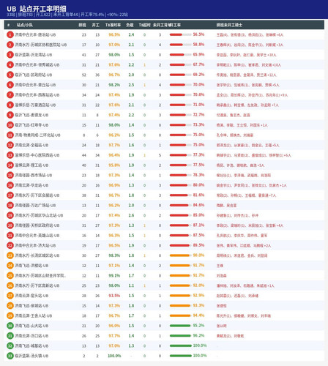328x366 pixels.
Task: Click the 排班未开工骑士 column header
Action: tap(229, 25)
